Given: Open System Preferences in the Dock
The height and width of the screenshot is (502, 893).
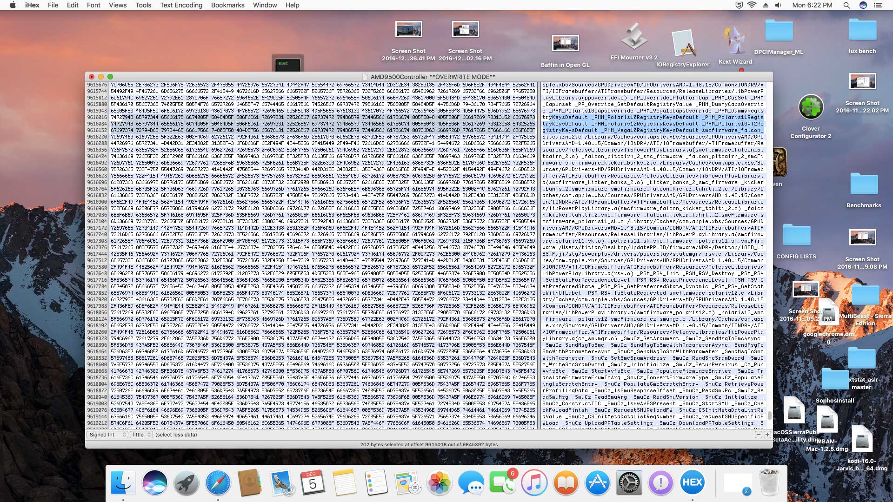Looking at the screenshot, I should (x=629, y=482).
